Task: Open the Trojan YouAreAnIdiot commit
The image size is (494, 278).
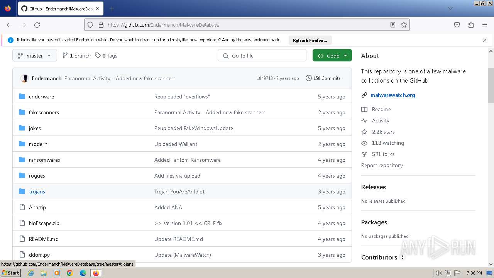Action: pos(179,192)
